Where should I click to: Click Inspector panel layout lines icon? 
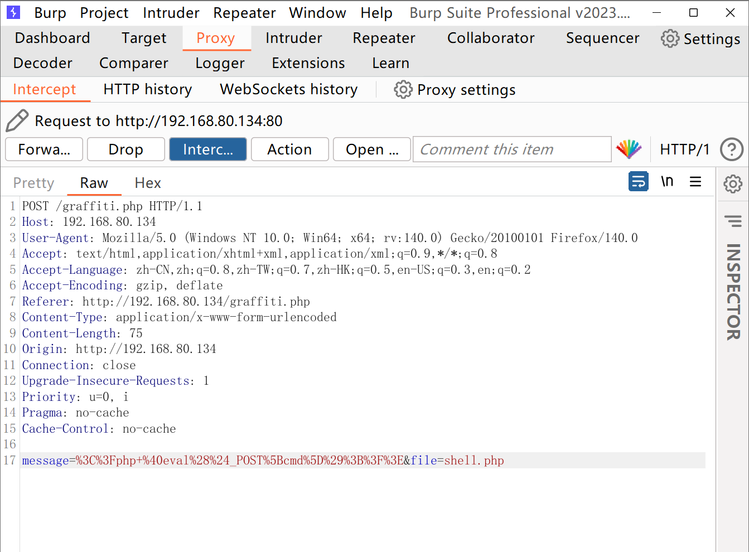coord(733,221)
